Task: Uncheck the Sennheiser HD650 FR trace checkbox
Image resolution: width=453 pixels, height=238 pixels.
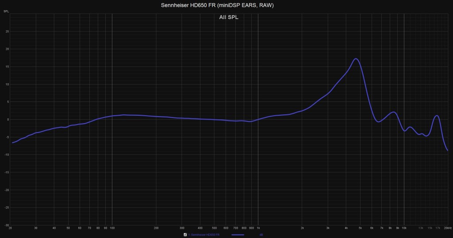Action: (x=185, y=234)
